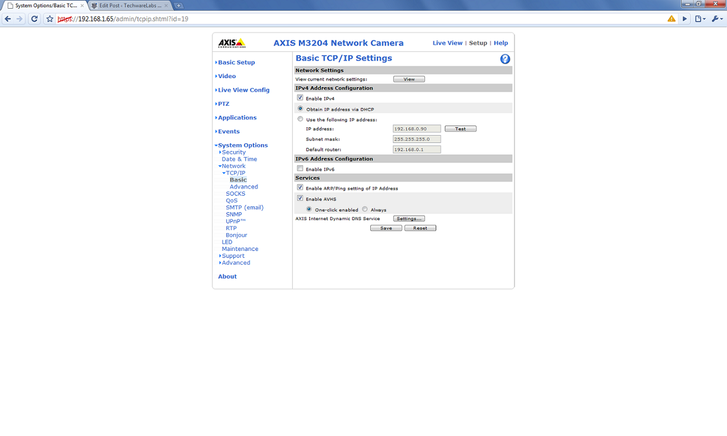
Task: Open the About page
Action: tap(228, 276)
